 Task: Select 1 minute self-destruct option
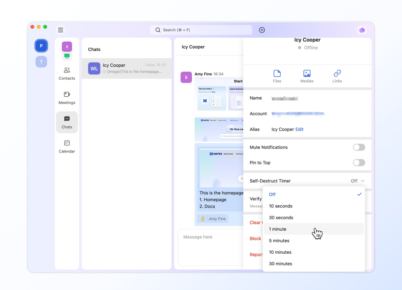pyautogui.click(x=278, y=229)
